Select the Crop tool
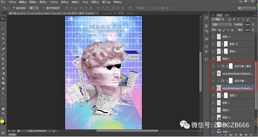 [x=3, y=39]
